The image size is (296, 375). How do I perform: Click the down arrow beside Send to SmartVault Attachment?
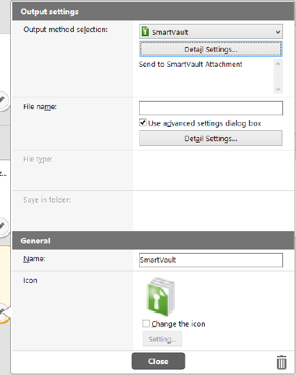278,89
